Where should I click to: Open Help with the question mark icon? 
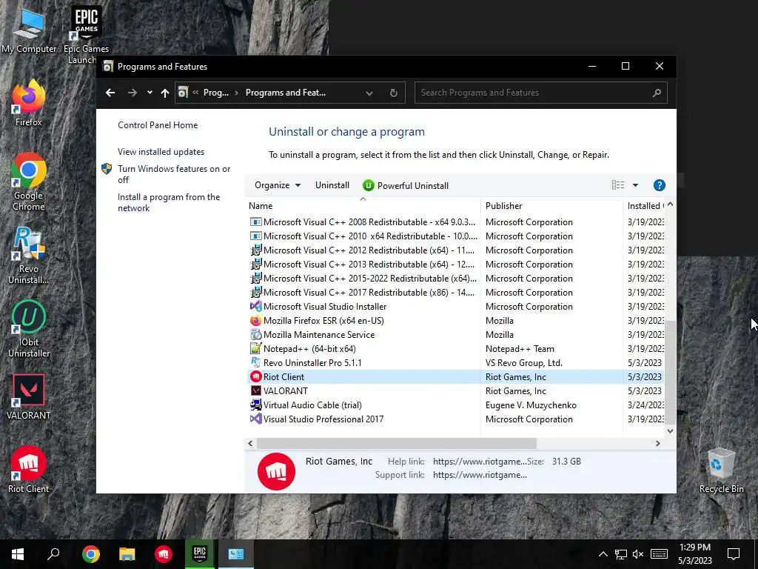pos(659,185)
